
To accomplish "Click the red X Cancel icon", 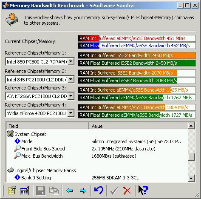I will 127,190.
